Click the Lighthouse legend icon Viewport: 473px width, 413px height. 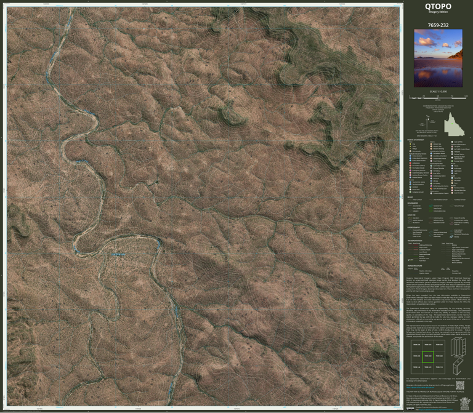click(x=452, y=171)
